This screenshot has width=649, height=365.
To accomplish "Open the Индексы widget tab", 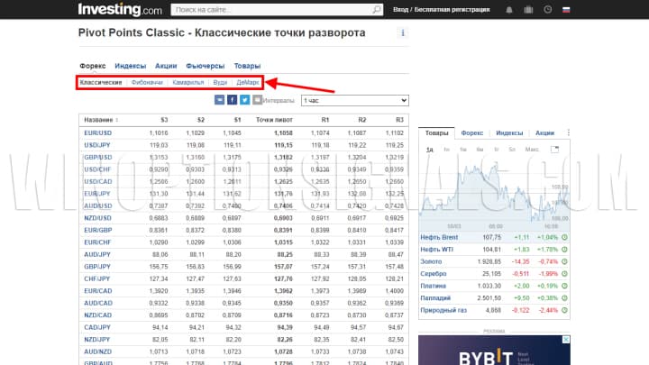I will (509, 132).
